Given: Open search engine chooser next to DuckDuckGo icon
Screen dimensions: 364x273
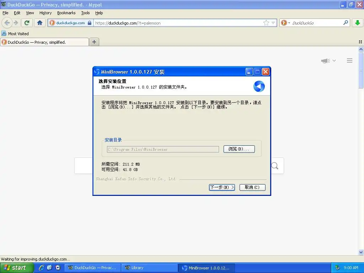Looking at the screenshot, I should click(x=289, y=23).
